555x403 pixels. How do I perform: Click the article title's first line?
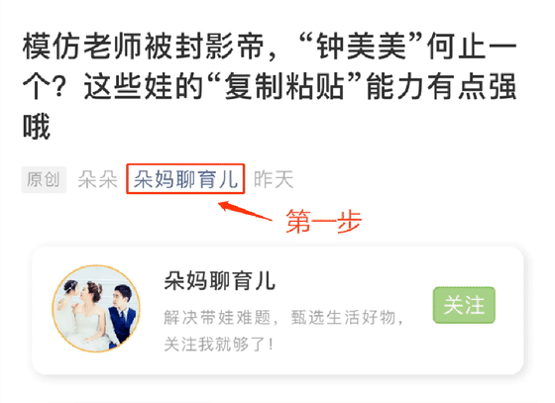pyautogui.click(x=270, y=46)
